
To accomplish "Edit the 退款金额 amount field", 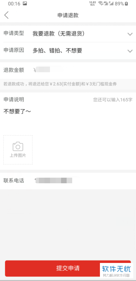I will click(68, 70).
